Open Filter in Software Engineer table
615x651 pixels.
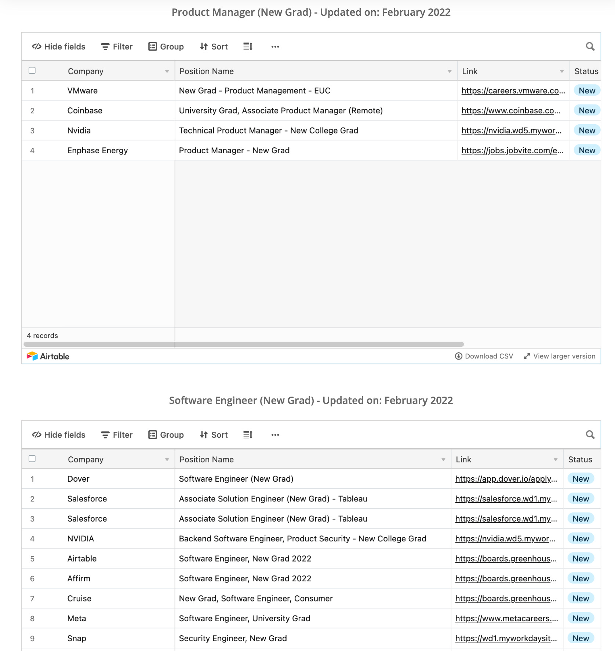coord(117,435)
